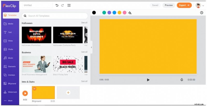
Task: Open the Templates tab in sidebar
Action: point(11,15)
